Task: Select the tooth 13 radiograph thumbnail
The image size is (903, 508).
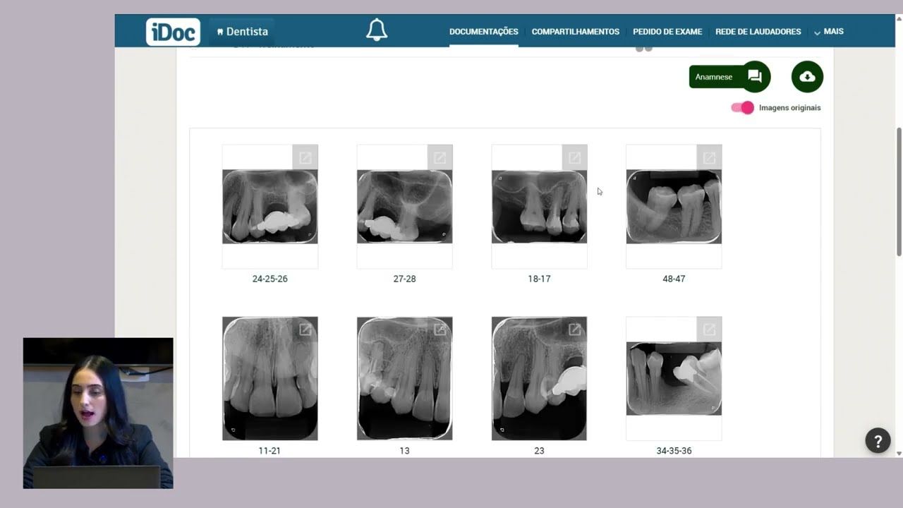Action: [x=405, y=379]
